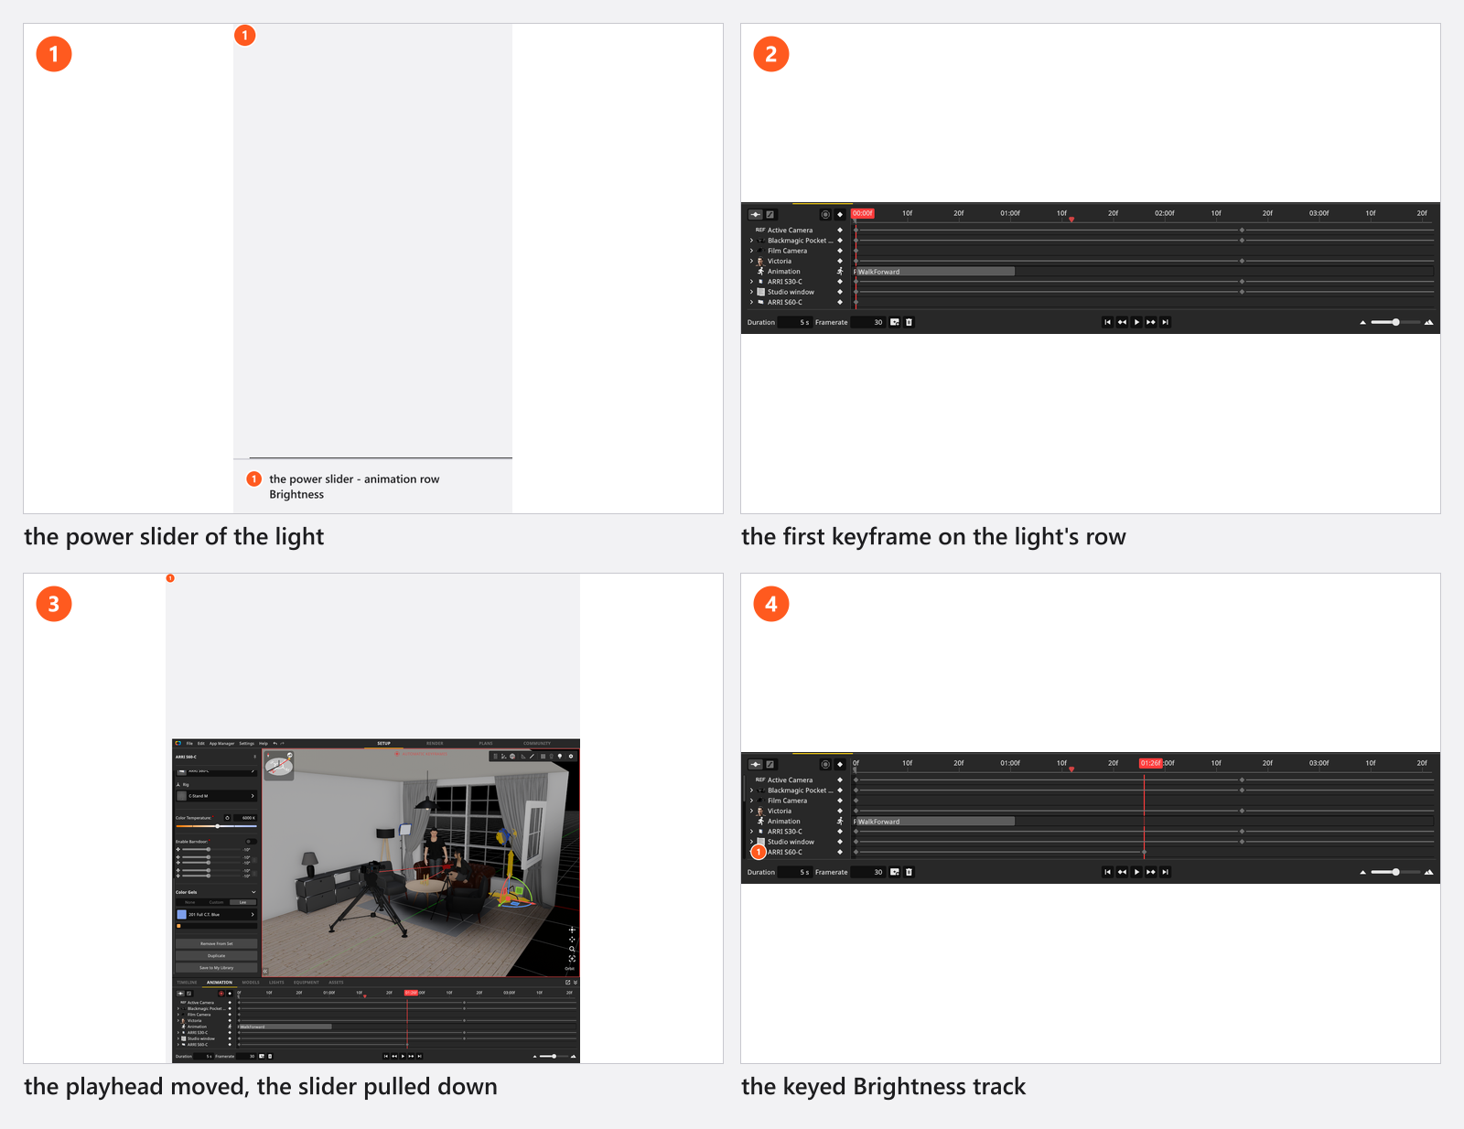This screenshot has height=1129, width=1464.
Task: Click the large-mountain zoom-in icon in panel 4
Action: pyautogui.click(x=1428, y=872)
